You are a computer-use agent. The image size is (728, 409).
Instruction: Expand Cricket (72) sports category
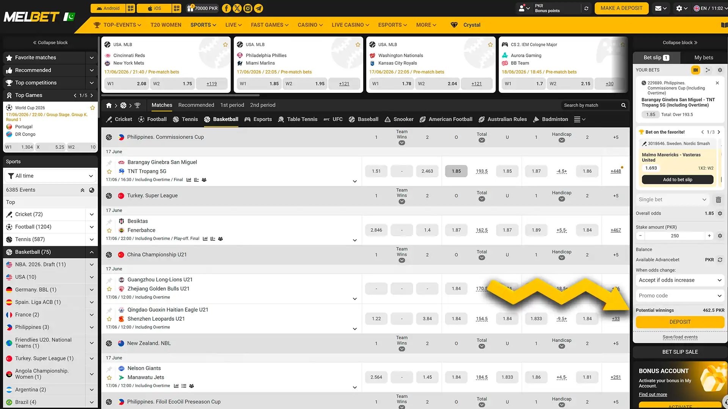click(x=91, y=214)
